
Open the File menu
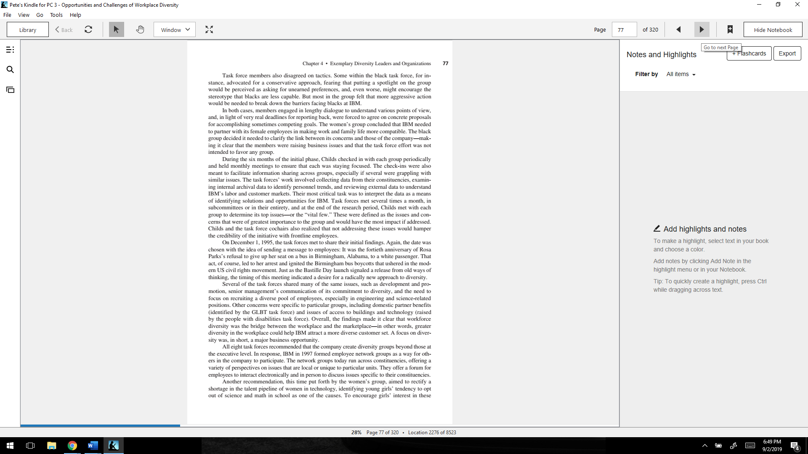(7, 15)
